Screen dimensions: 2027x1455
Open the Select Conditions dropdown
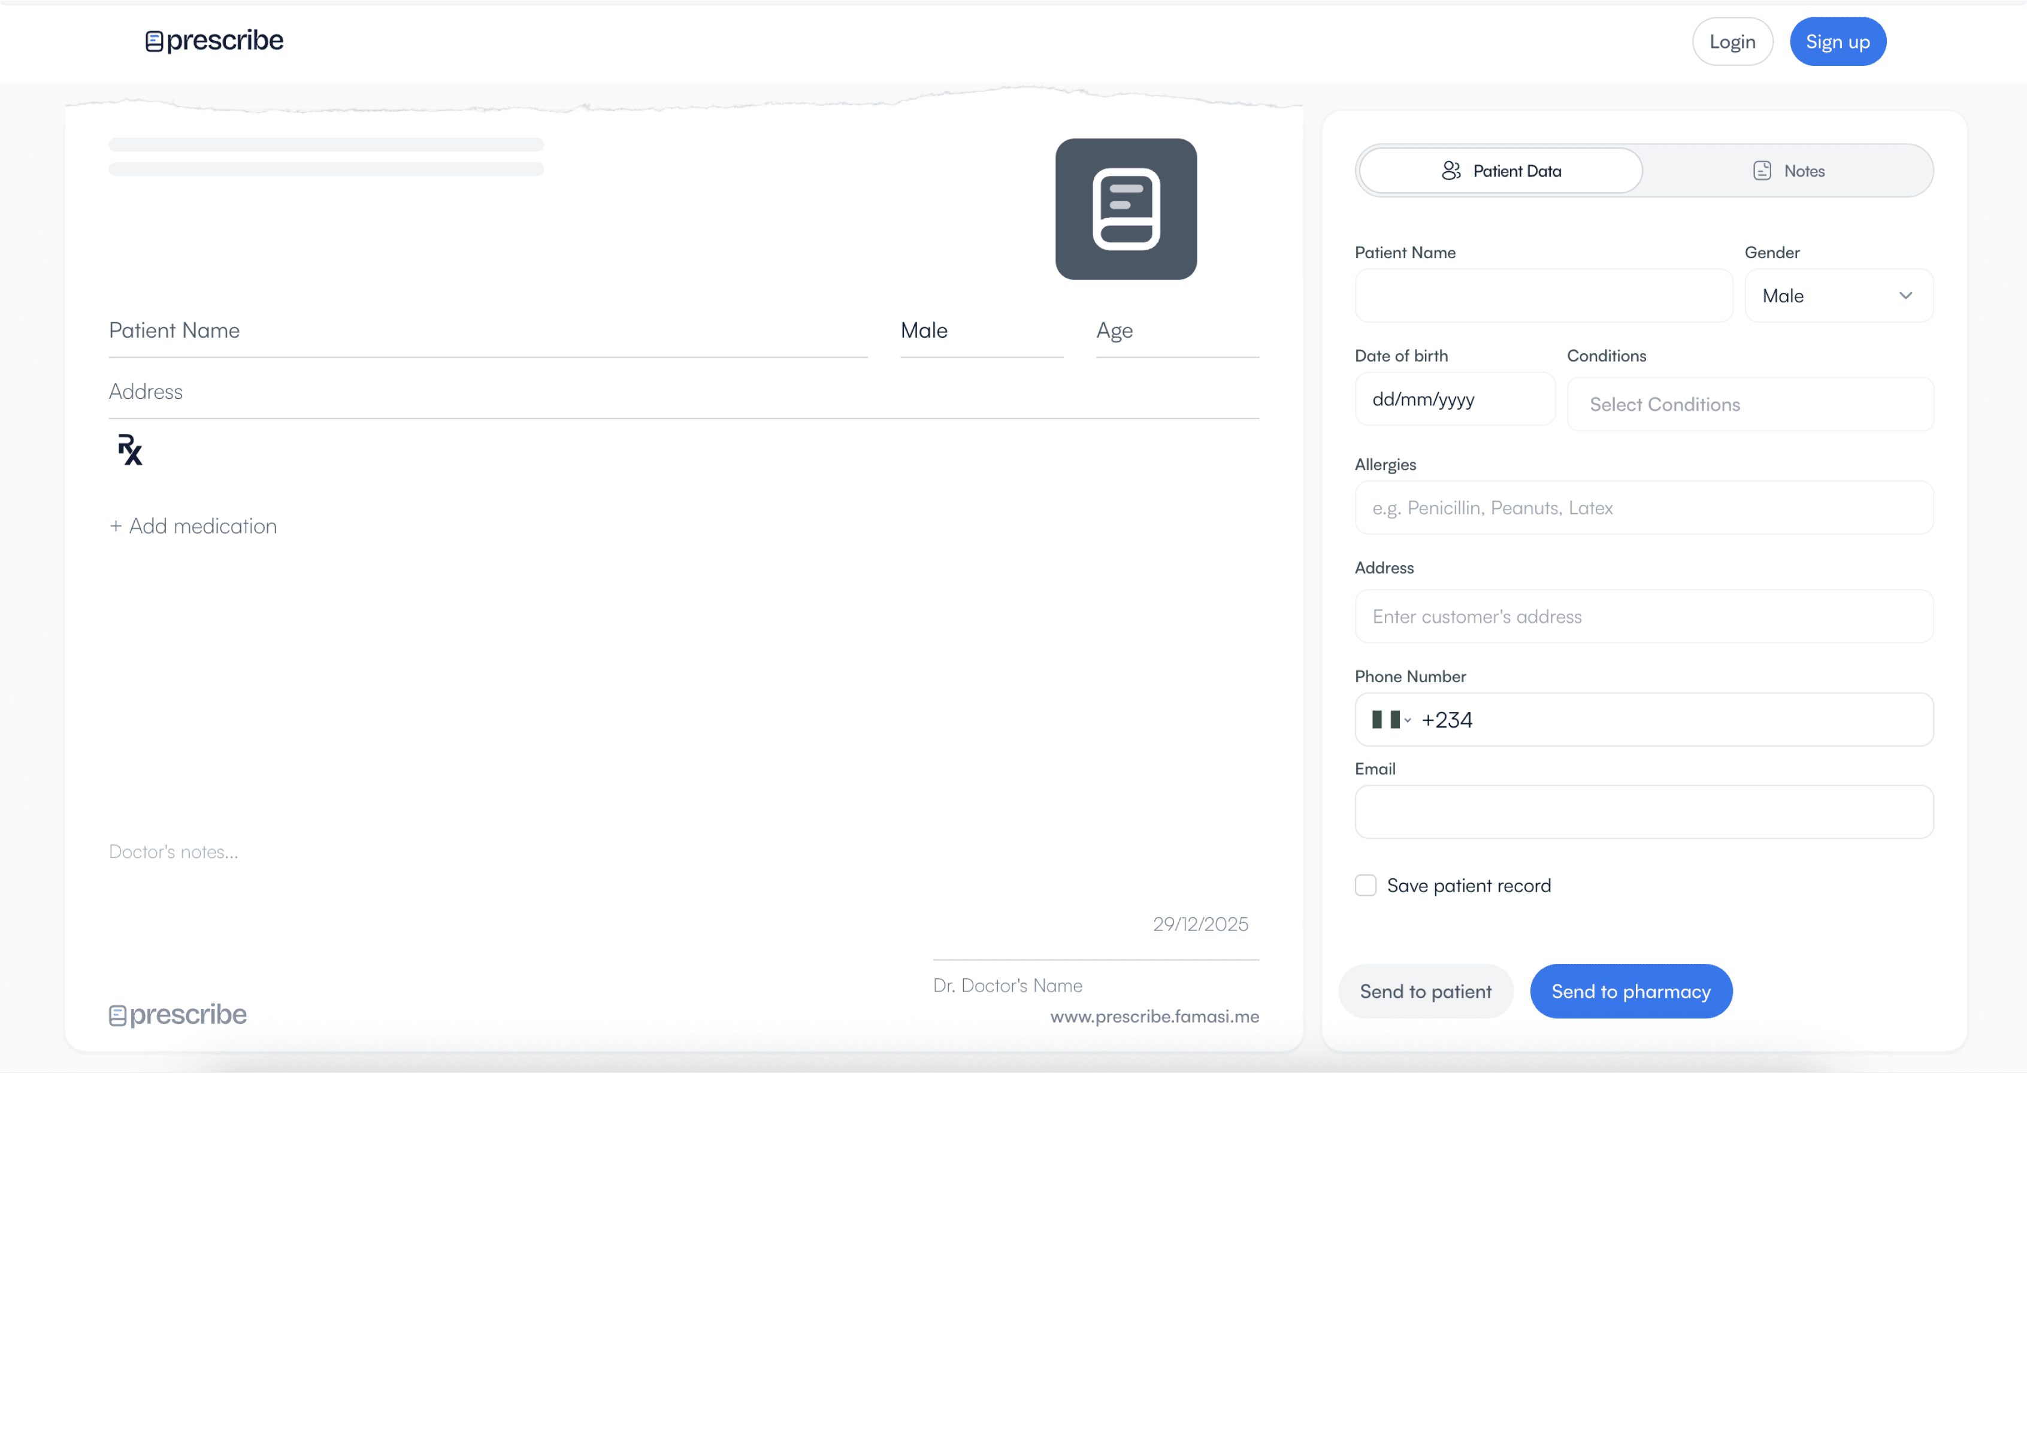point(1749,405)
